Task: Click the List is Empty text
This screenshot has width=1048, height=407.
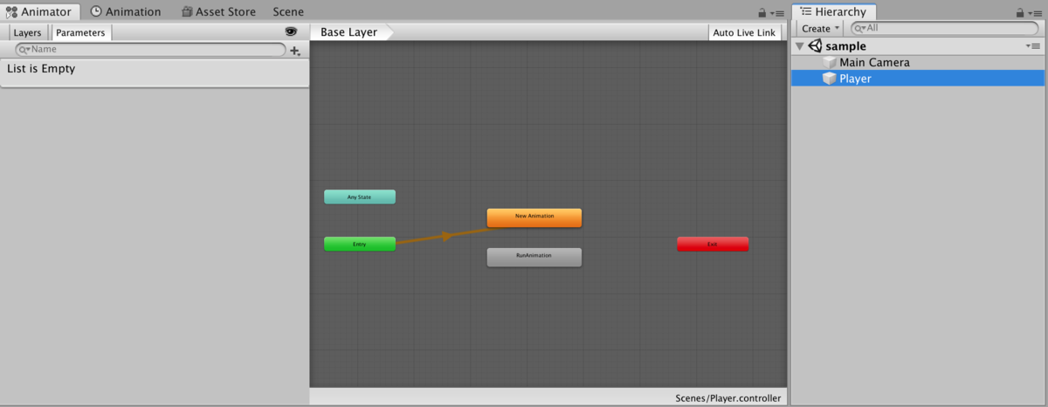Action: click(41, 68)
